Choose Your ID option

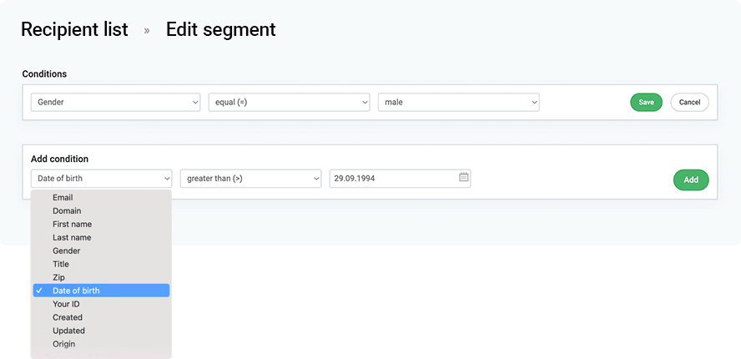[101, 304]
